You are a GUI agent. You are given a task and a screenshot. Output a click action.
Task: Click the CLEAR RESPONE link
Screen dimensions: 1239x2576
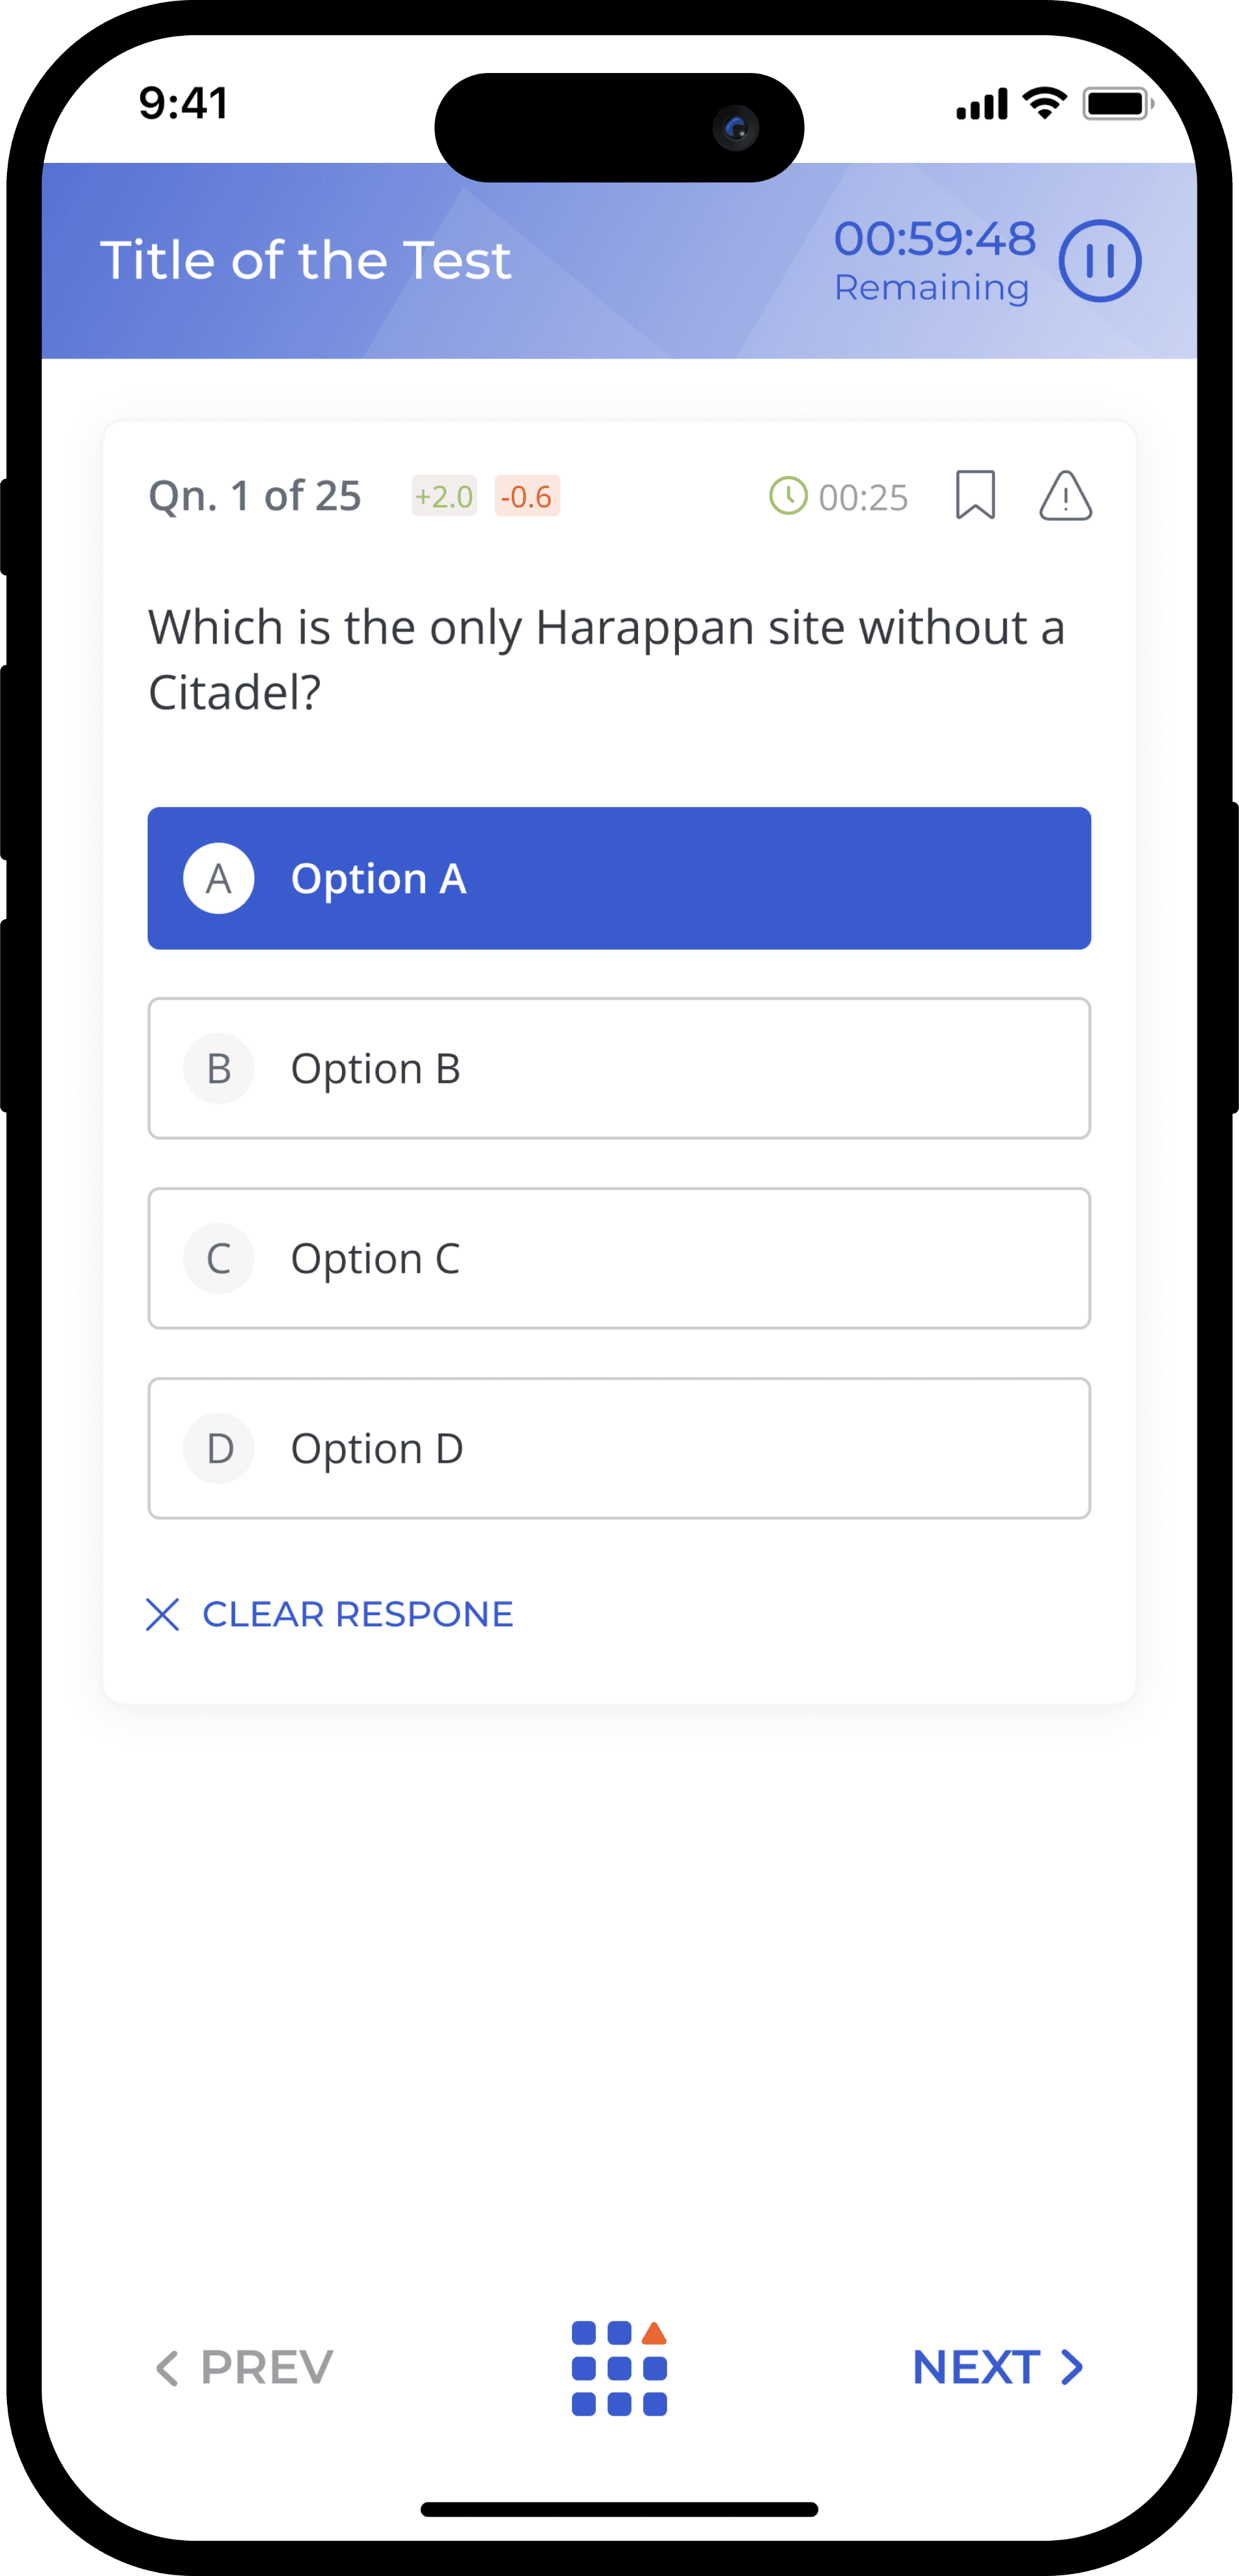358,1614
